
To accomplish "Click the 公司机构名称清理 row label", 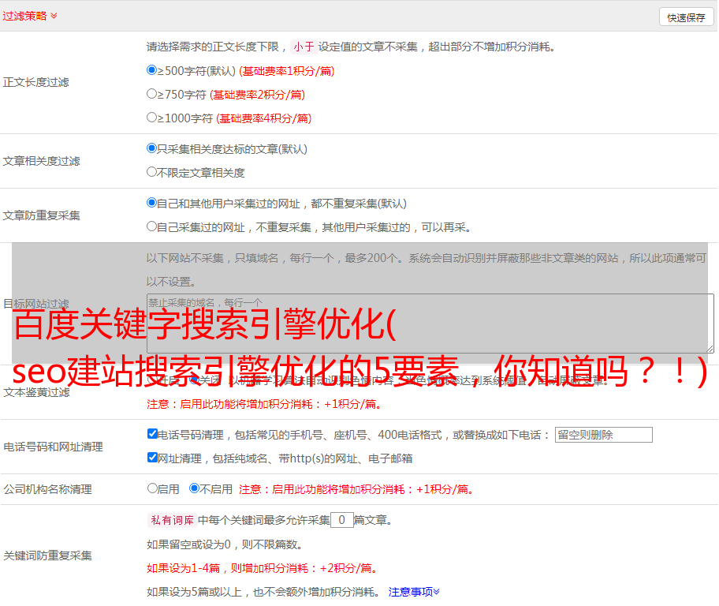I will [47, 489].
